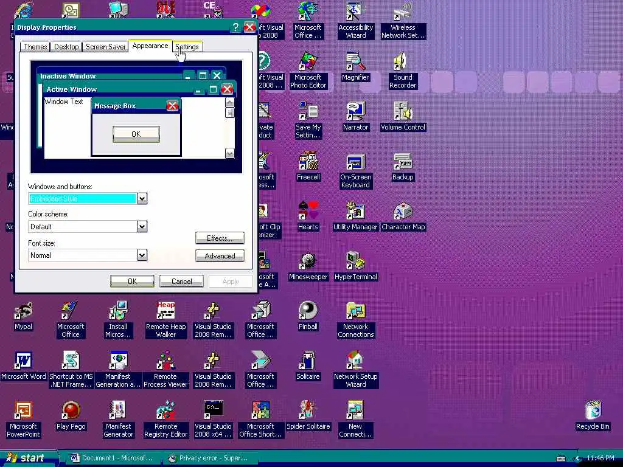Launch Play Pego icon
The width and height of the screenshot is (623, 467).
(x=71, y=416)
